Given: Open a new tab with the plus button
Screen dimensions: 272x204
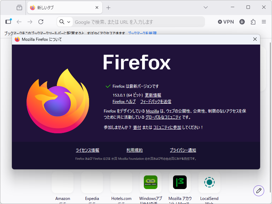Looking at the screenshot, I should (x=108, y=7).
